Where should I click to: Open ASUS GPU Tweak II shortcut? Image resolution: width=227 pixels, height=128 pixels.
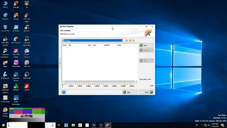pos(5,41)
